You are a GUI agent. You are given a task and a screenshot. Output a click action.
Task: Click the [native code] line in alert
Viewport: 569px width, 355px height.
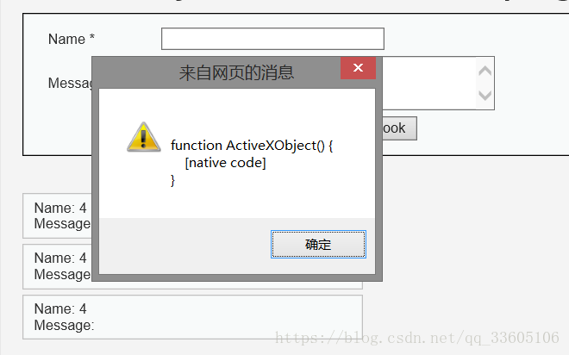pyautogui.click(x=225, y=163)
